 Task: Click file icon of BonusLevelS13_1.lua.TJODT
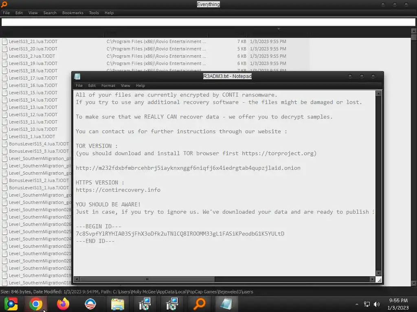click(x=4, y=188)
